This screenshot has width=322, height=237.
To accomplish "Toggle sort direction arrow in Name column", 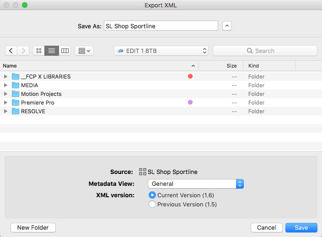I will tap(193, 66).
